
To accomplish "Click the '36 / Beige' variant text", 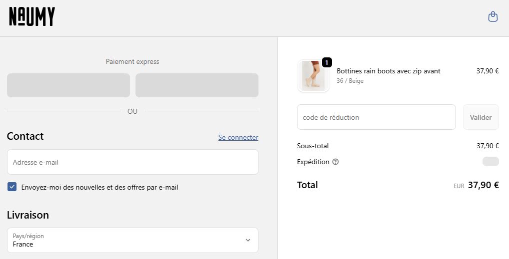I will pyautogui.click(x=350, y=81).
